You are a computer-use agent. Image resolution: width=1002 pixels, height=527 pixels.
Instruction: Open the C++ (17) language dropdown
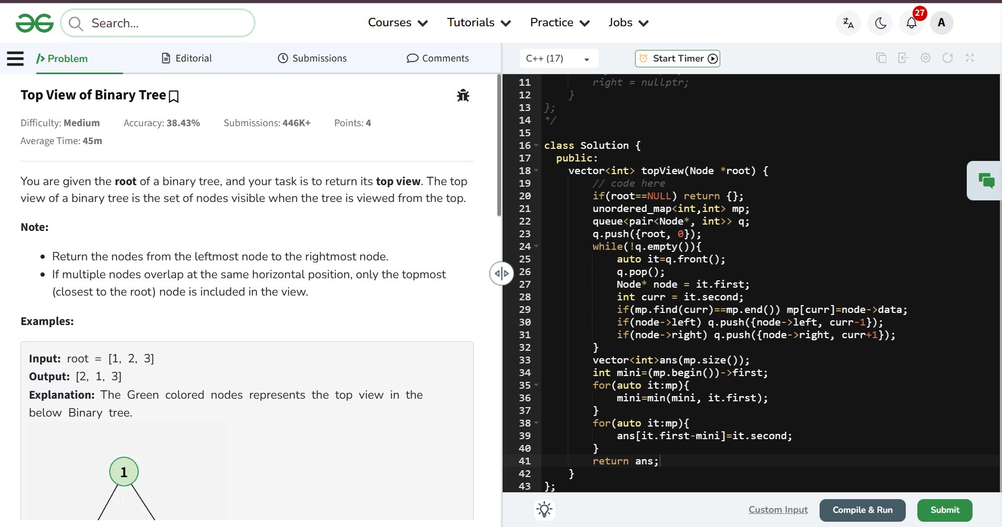tap(558, 58)
